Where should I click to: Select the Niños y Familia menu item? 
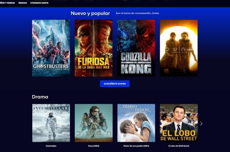(7, 3)
